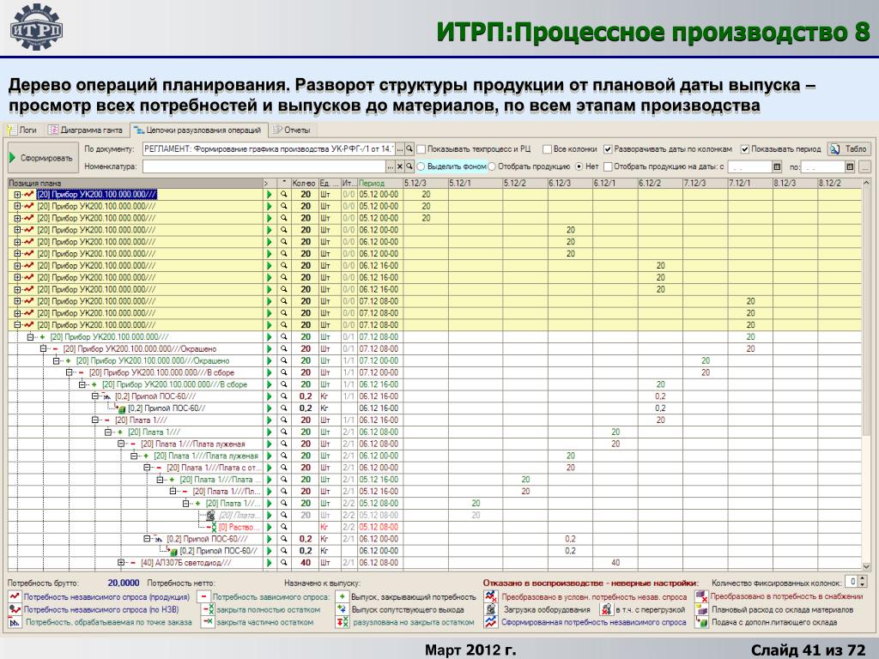This screenshot has height=659, width=879.
Task: Click legend icon Сформированная потребность независимого спроса
Action: point(491,622)
